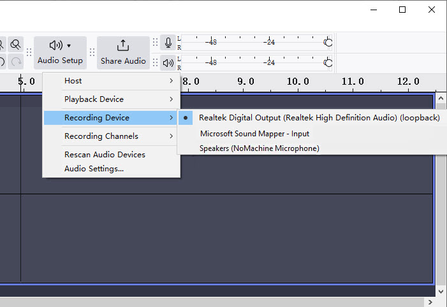Click the 10.0 mark on the timeline ruler
This screenshot has height=307, width=447.
click(x=298, y=82)
